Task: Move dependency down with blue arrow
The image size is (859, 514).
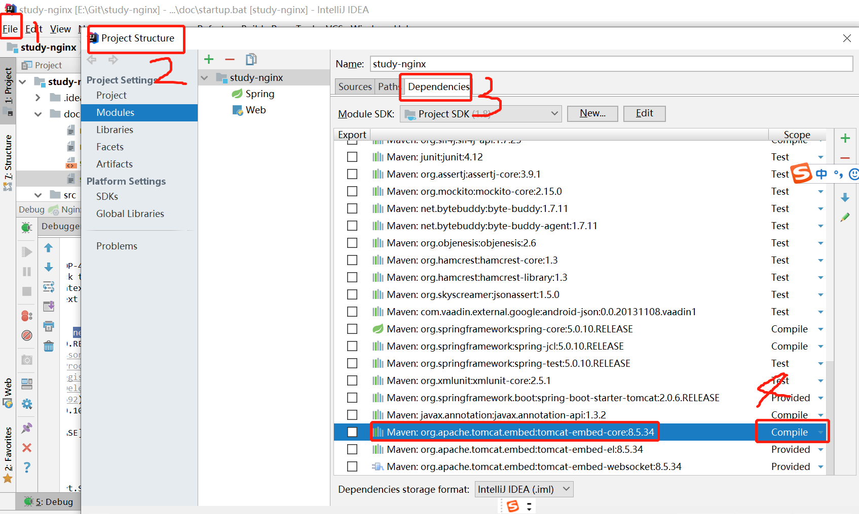Action: tap(845, 197)
